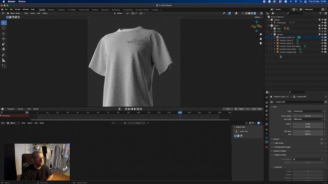Switch to the Shading workspace tab
This screenshot has width=328, height=184.
pos(95,10)
